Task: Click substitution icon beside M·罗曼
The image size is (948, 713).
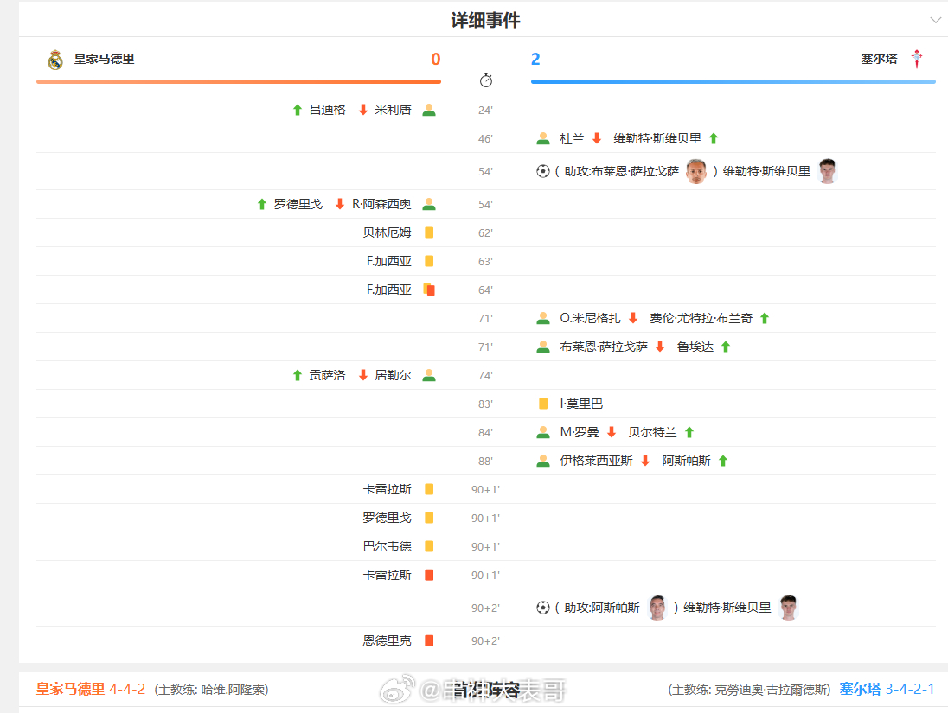Action: 543,432
